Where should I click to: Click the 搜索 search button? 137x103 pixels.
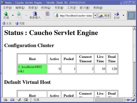[104, 16]
